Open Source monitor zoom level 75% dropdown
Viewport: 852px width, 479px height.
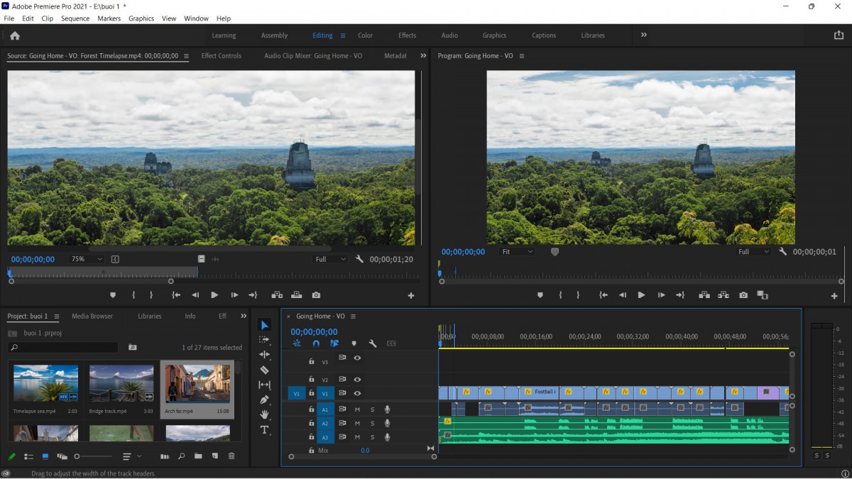(87, 260)
